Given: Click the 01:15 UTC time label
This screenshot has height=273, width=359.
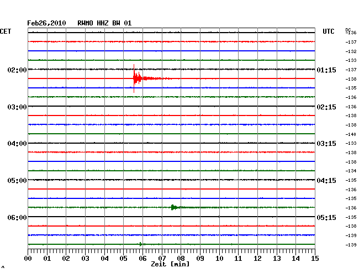Looking at the screenshot, I should tap(326, 70).
